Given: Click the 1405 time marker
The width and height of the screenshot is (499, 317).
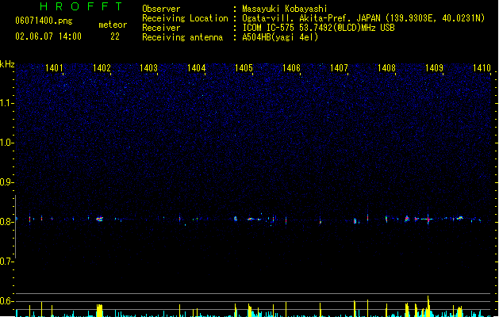Looking at the screenshot, I should click(244, 68).
